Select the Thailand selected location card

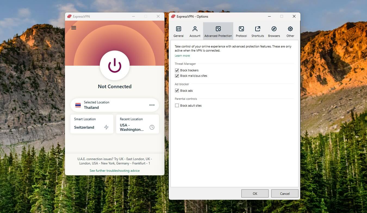click(x=115, y=105)
